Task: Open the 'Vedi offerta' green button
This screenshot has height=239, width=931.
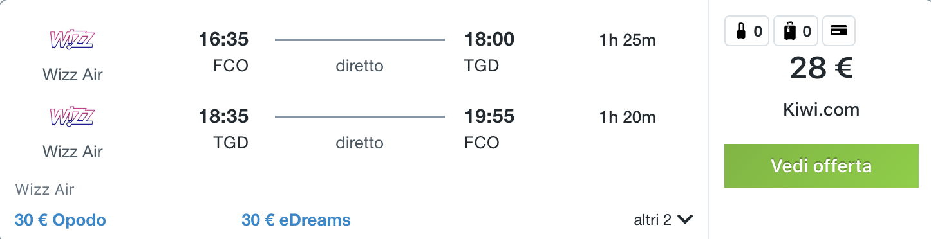Action: click(x=822, y=166)
